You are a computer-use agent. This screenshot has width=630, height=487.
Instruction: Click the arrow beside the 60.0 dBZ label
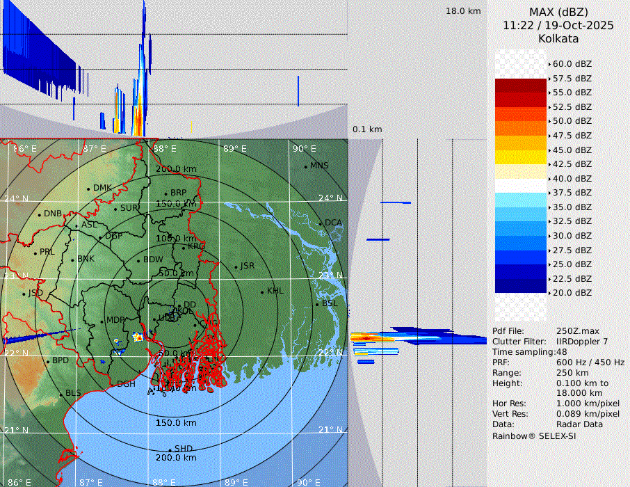click(x=549, y=64)
